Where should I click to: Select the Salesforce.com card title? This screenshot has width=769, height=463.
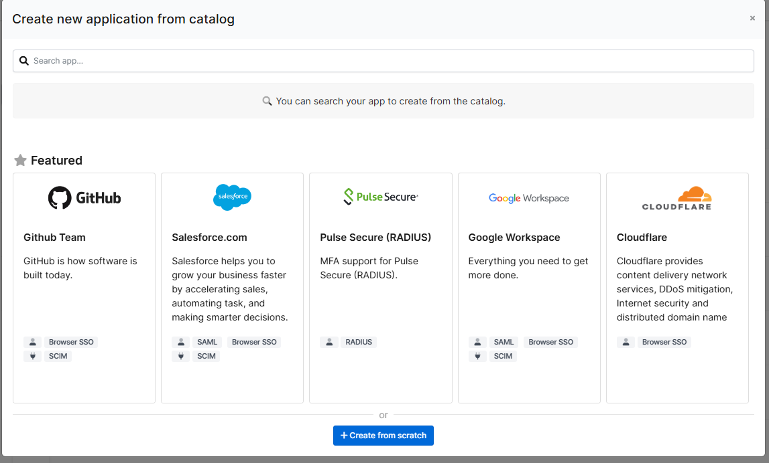pos(209,238)
